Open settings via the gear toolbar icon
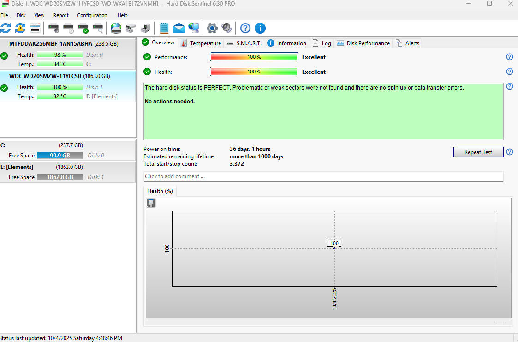Screen dimensions: 518x342 (x=212, y=28)
